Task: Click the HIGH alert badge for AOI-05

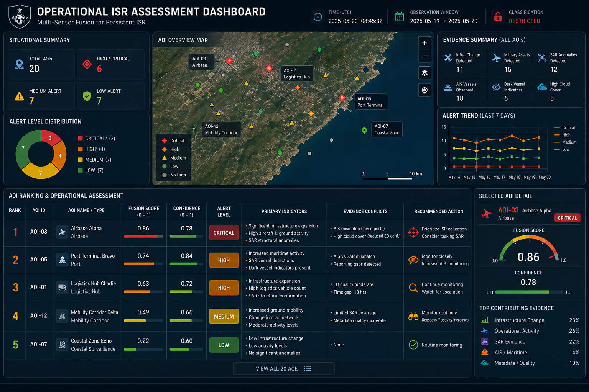Action: coord(224,260)
